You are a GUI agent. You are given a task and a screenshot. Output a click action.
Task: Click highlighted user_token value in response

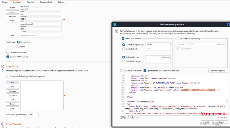(x=198, y=90)
